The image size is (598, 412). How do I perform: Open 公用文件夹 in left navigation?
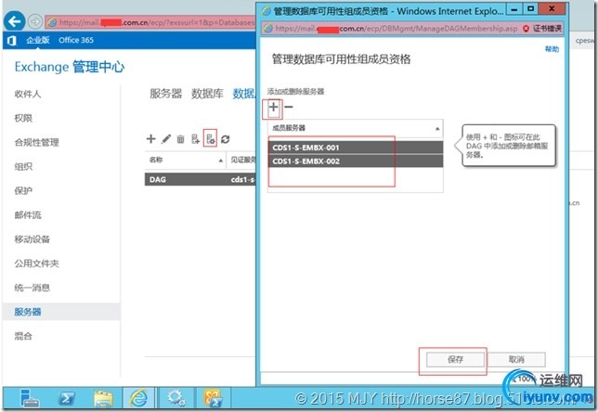[x=36, y=264]
